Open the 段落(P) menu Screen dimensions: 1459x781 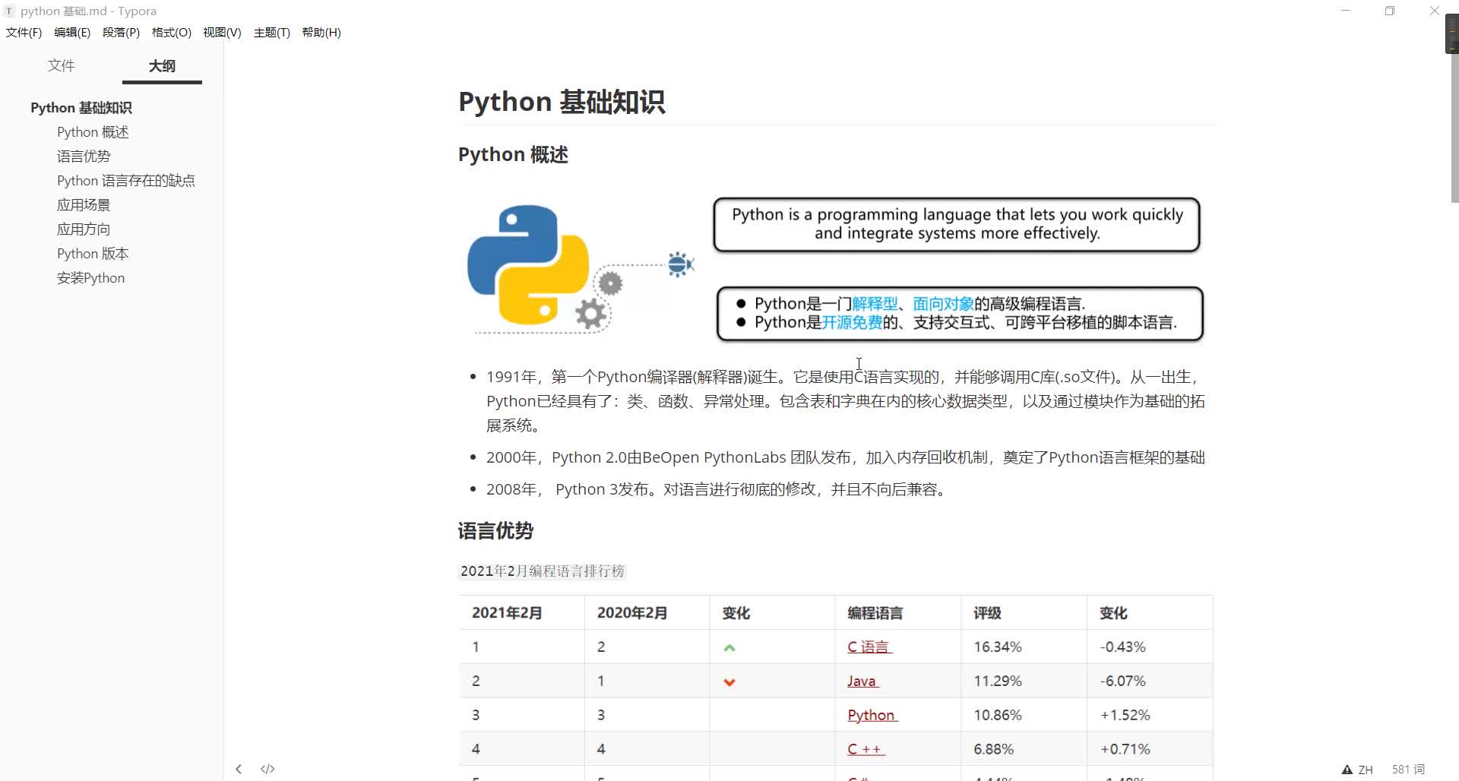(x=121, y=33)
